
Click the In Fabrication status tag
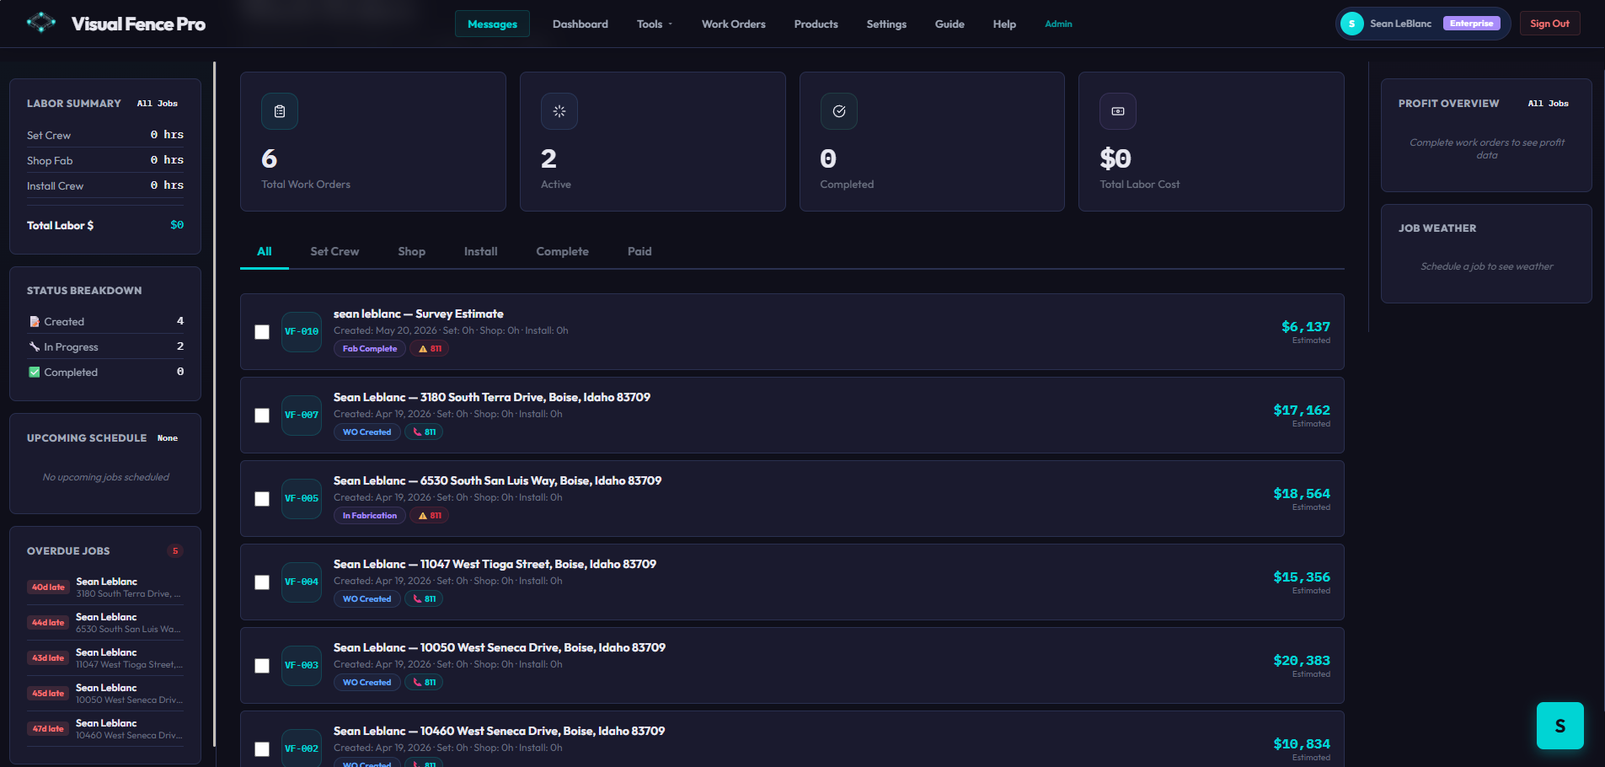[370, 516]
